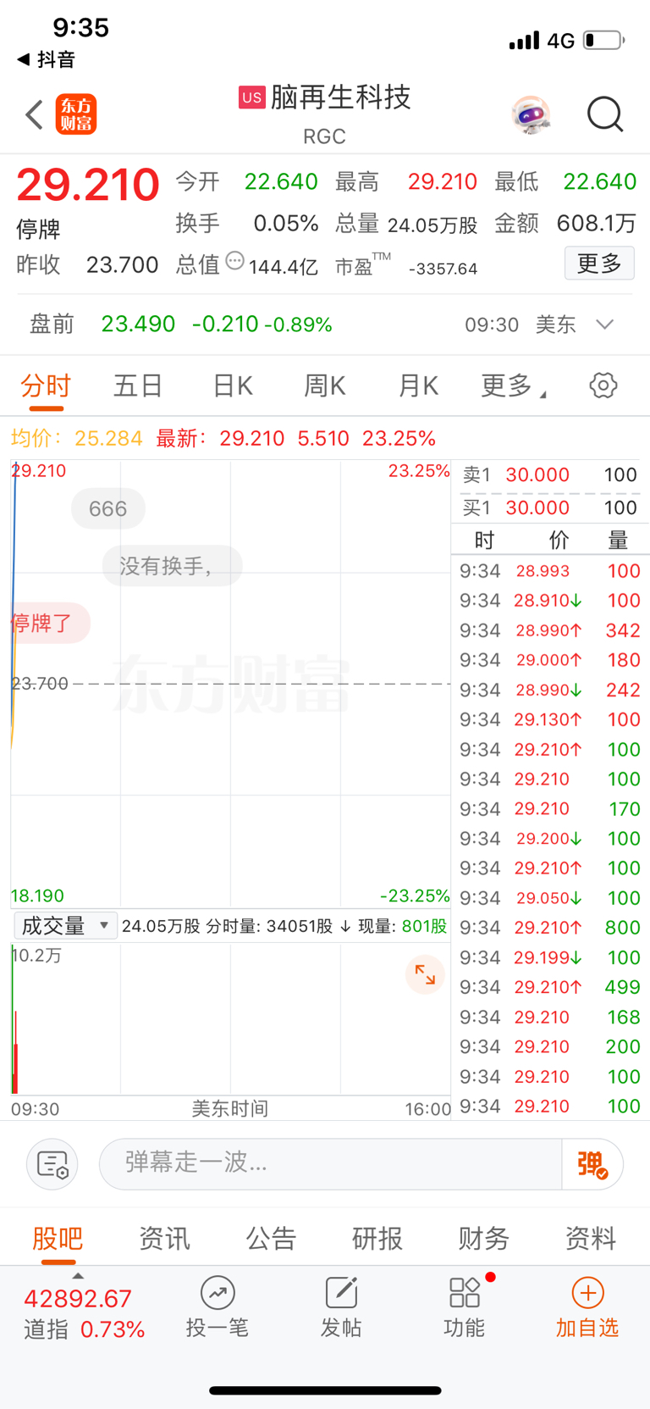Viewport: 650px width, 1409px height.
Task: Open the danmaku settings list icon
Action: coord(52,1164)
